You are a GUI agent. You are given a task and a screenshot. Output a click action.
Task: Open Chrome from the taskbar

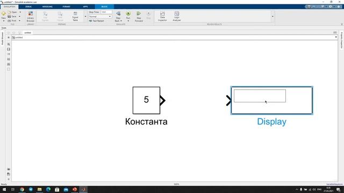22,189
